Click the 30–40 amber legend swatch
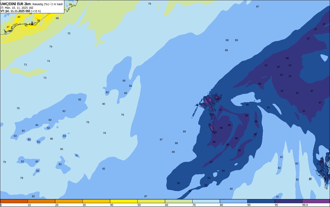Screen dimensions: 330x207 point(96,201)
